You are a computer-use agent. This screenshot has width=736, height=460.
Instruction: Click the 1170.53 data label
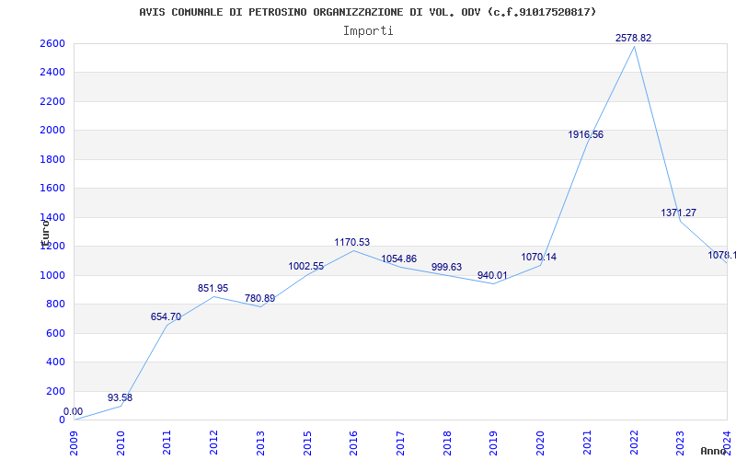coord(352,243)
